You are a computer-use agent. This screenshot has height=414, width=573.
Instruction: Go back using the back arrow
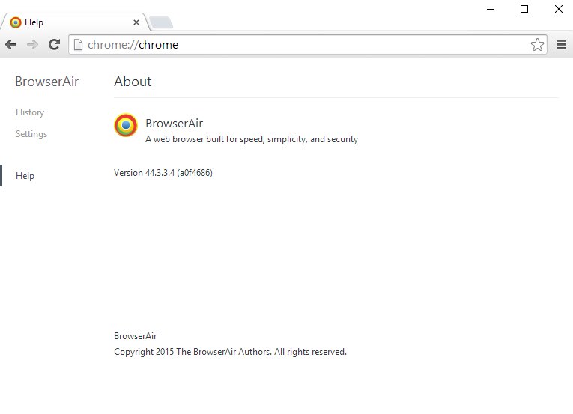coord(11,45)
